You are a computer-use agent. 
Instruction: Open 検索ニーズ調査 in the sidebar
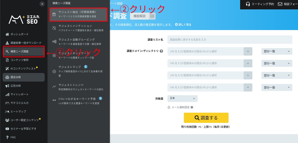click(x=24, y=52)
